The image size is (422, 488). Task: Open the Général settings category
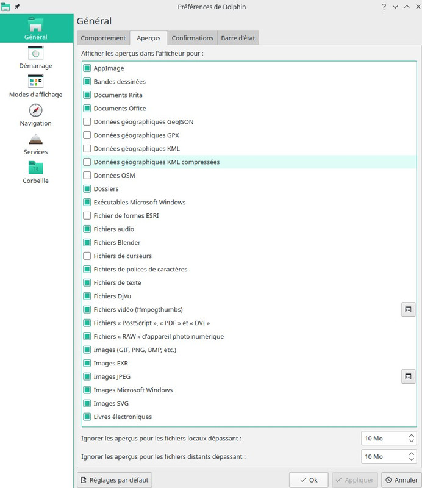click(36, 28)
